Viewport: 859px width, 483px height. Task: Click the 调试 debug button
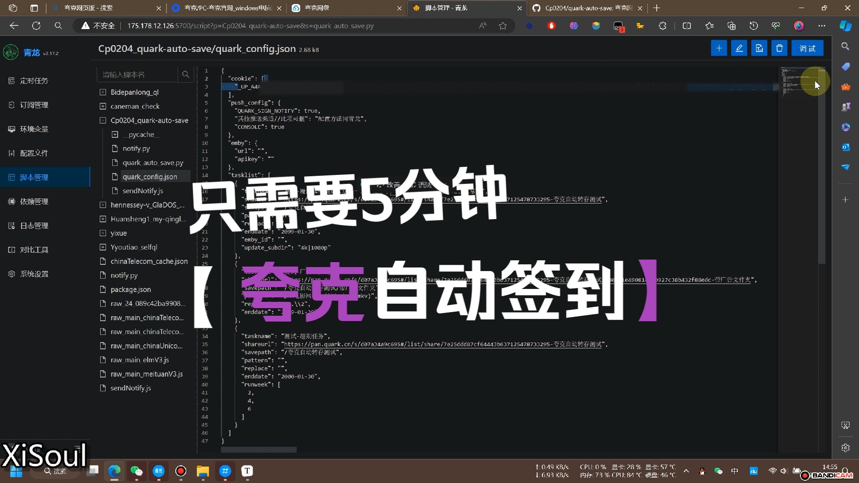pos(808,48)
